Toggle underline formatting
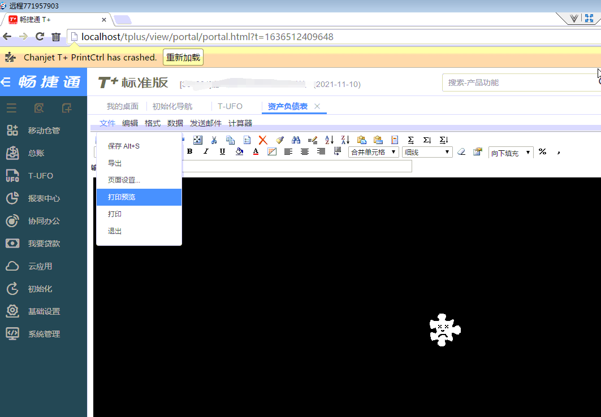Image resolution: width=601 pixels, height=417 pixels. 222,151
